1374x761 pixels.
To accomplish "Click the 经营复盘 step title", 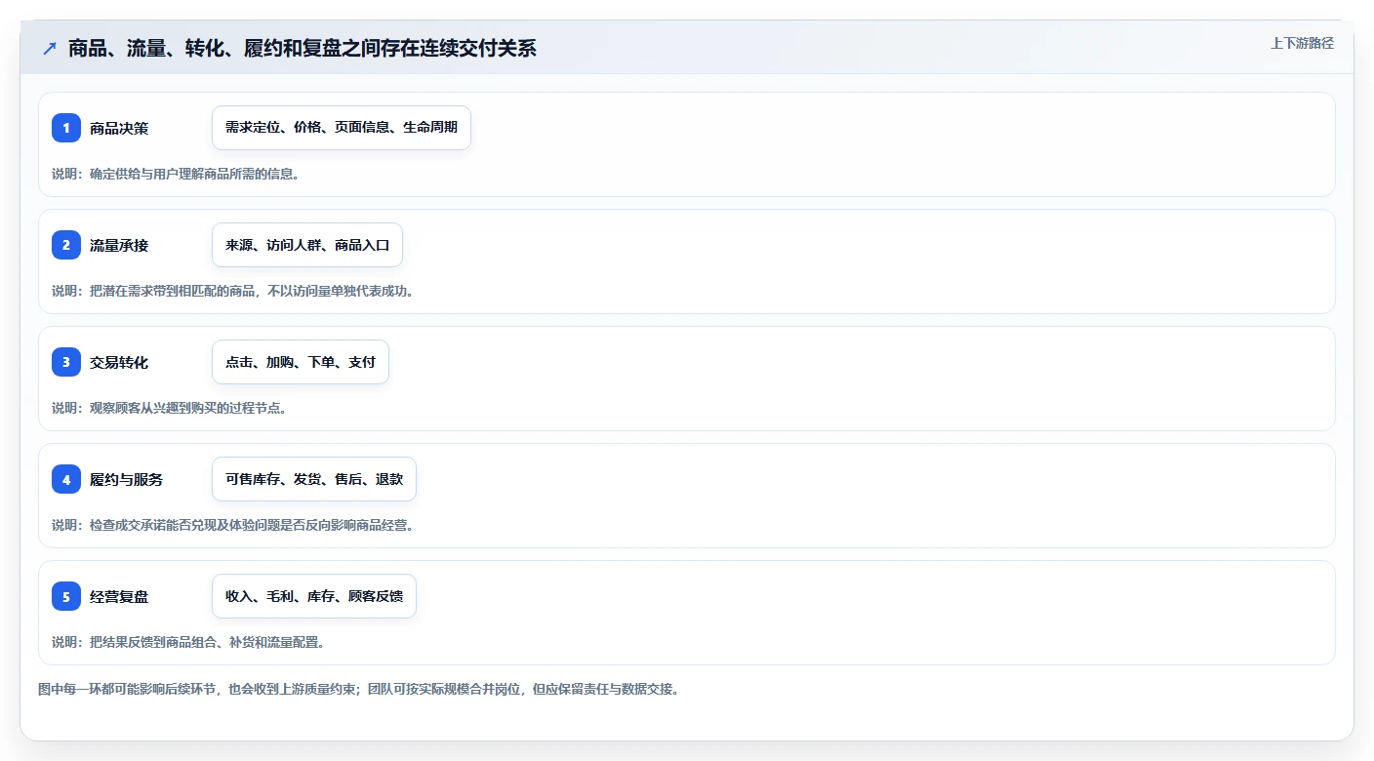I will click(x=119, y=596).
